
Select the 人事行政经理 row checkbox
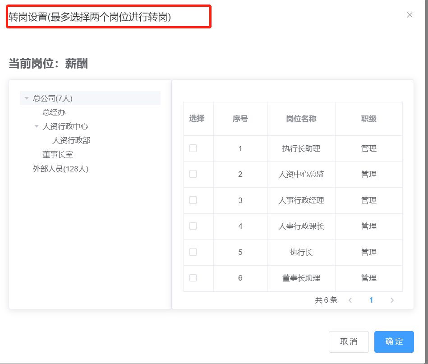point(193,200)
